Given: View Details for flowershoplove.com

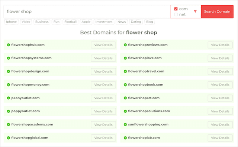Looking at the screenshot, I should click(x=220, y=58).
